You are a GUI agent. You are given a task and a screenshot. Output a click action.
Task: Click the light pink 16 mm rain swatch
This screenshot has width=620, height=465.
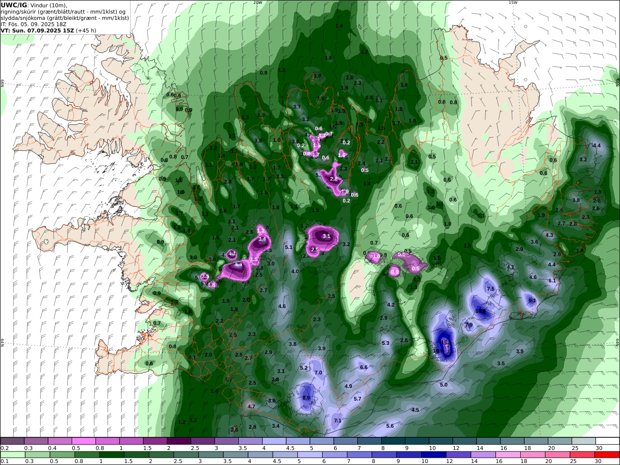coord(508,455)
